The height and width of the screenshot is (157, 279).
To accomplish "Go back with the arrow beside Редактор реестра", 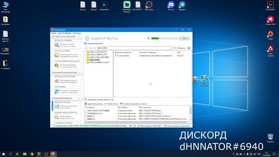I will [x=87, y=38].
